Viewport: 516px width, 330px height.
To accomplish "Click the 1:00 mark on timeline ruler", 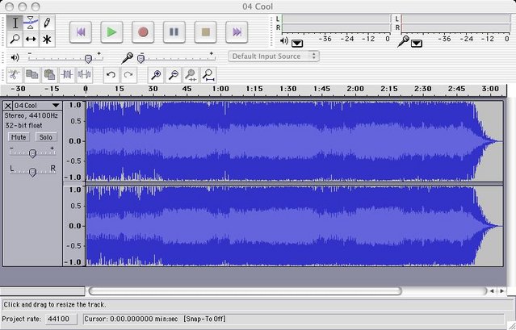I will coord(220,89).
